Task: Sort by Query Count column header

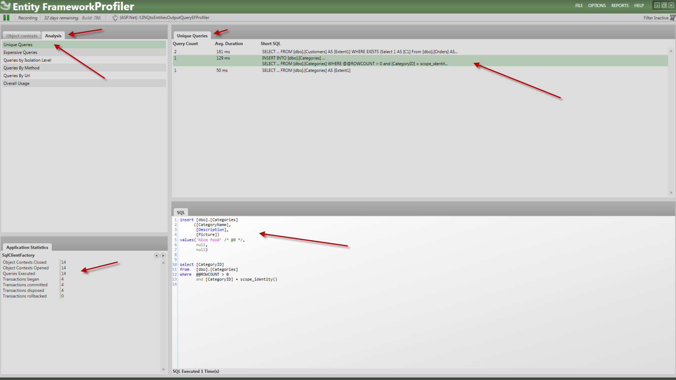Action: coord(185,44)
